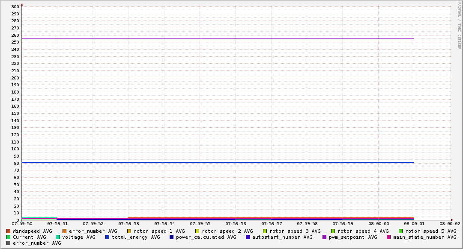Image resolution: width=463 pixels, height=249 pixels.
Task: Click the autostart_number AVG legend label
Action: click(282, 237)
